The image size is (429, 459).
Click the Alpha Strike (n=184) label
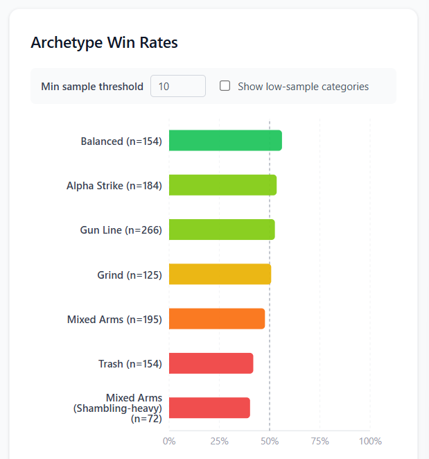pyautogui.click(x=114, y=186)
